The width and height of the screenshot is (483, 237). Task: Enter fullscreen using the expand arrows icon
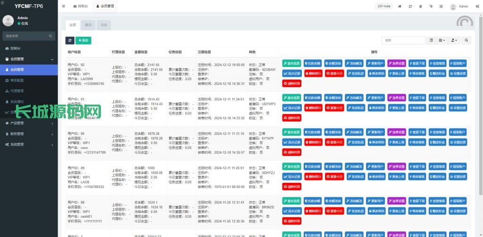point(441,7)
